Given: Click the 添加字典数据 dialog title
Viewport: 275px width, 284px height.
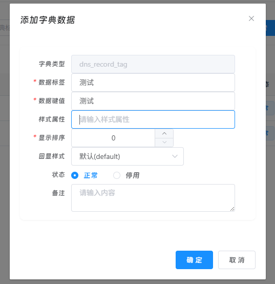Looking at the screenshot, I should pos(48,20).
